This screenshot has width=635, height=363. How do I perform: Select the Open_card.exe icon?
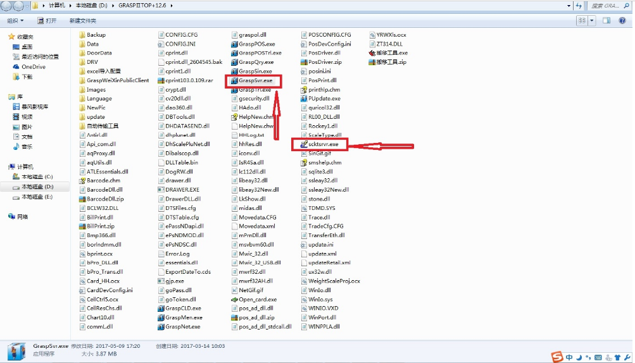point(234,300)
